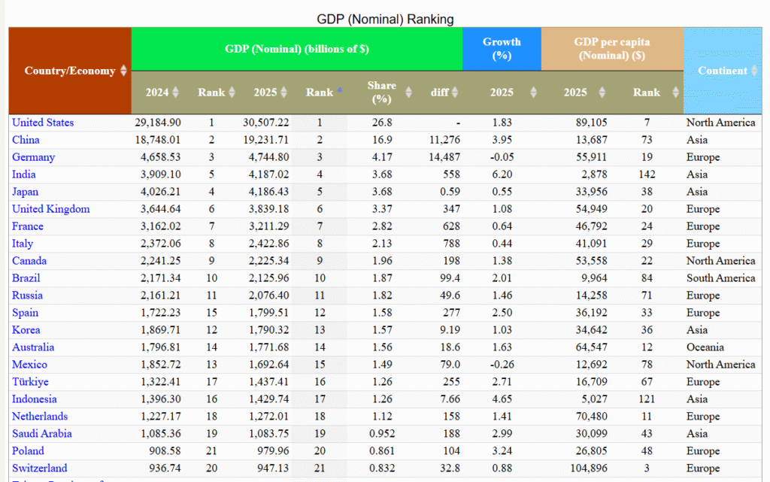Sort by 2024 GDP column arrows
This screenshot has width=770, height=482.
coord(175,92)
